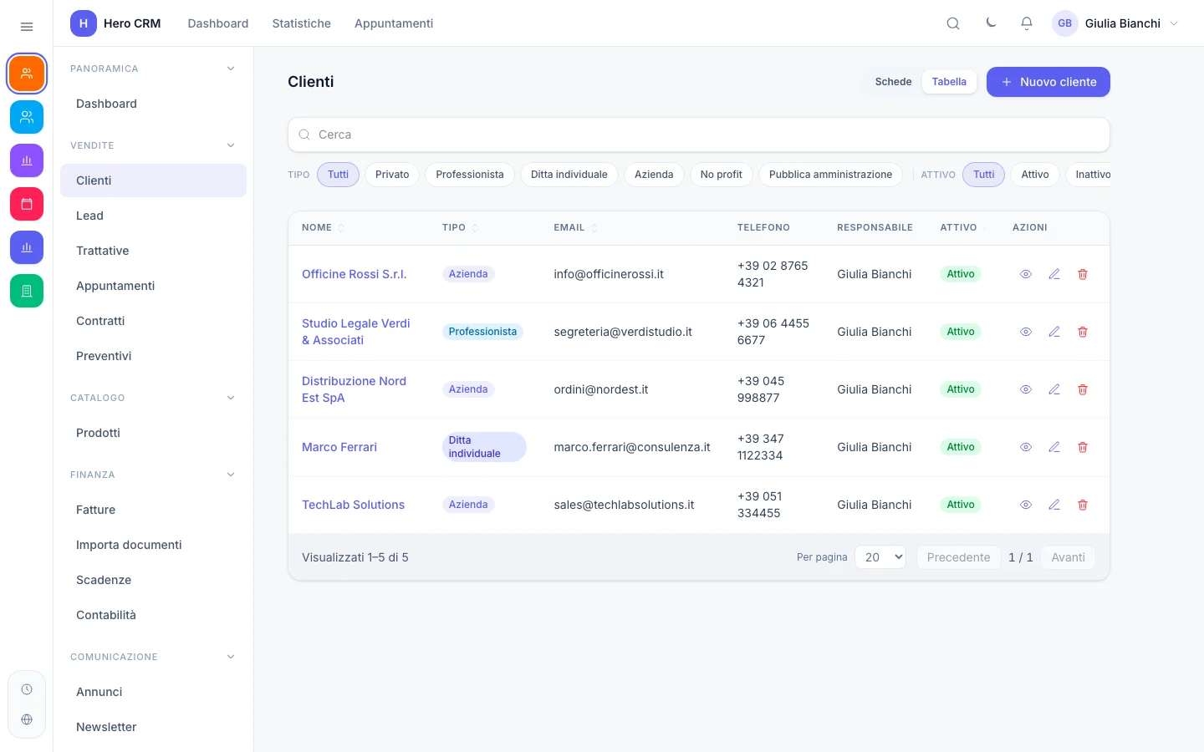Open search from the magnifier icon
Image resolution: width=1204 pixels, height=752 pixels.
(x=953, y=23)
